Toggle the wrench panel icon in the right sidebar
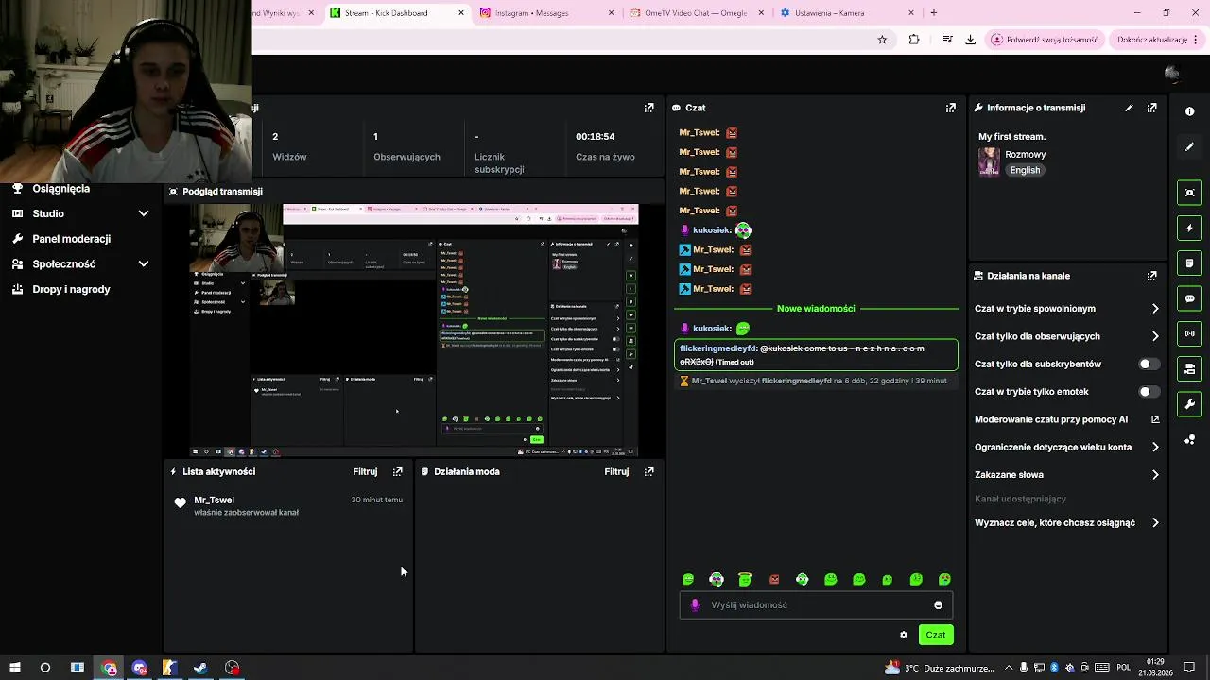The width and height of the screenshot is (1210, 680). pos(1189,404)
